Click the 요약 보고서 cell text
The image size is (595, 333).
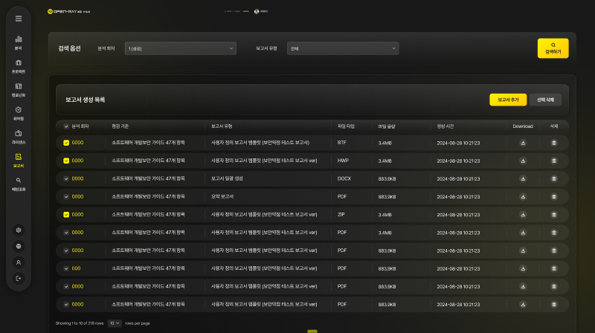point(222,196)
